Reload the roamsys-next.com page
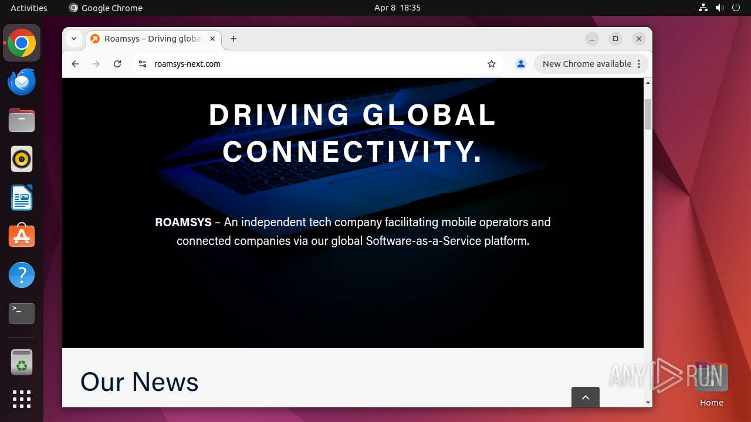 tap(117, 64)
